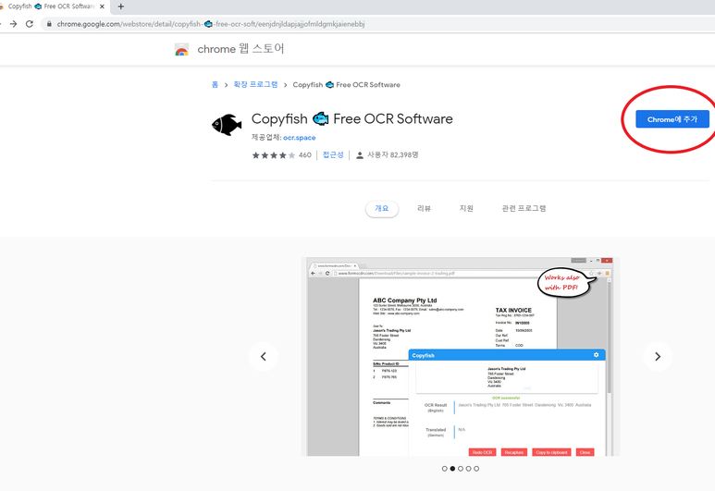This screenshot has height=491, width=715.
Task: Click the Copyfish black fish icon
Action: pyautogui.click(x=227, y=125)
